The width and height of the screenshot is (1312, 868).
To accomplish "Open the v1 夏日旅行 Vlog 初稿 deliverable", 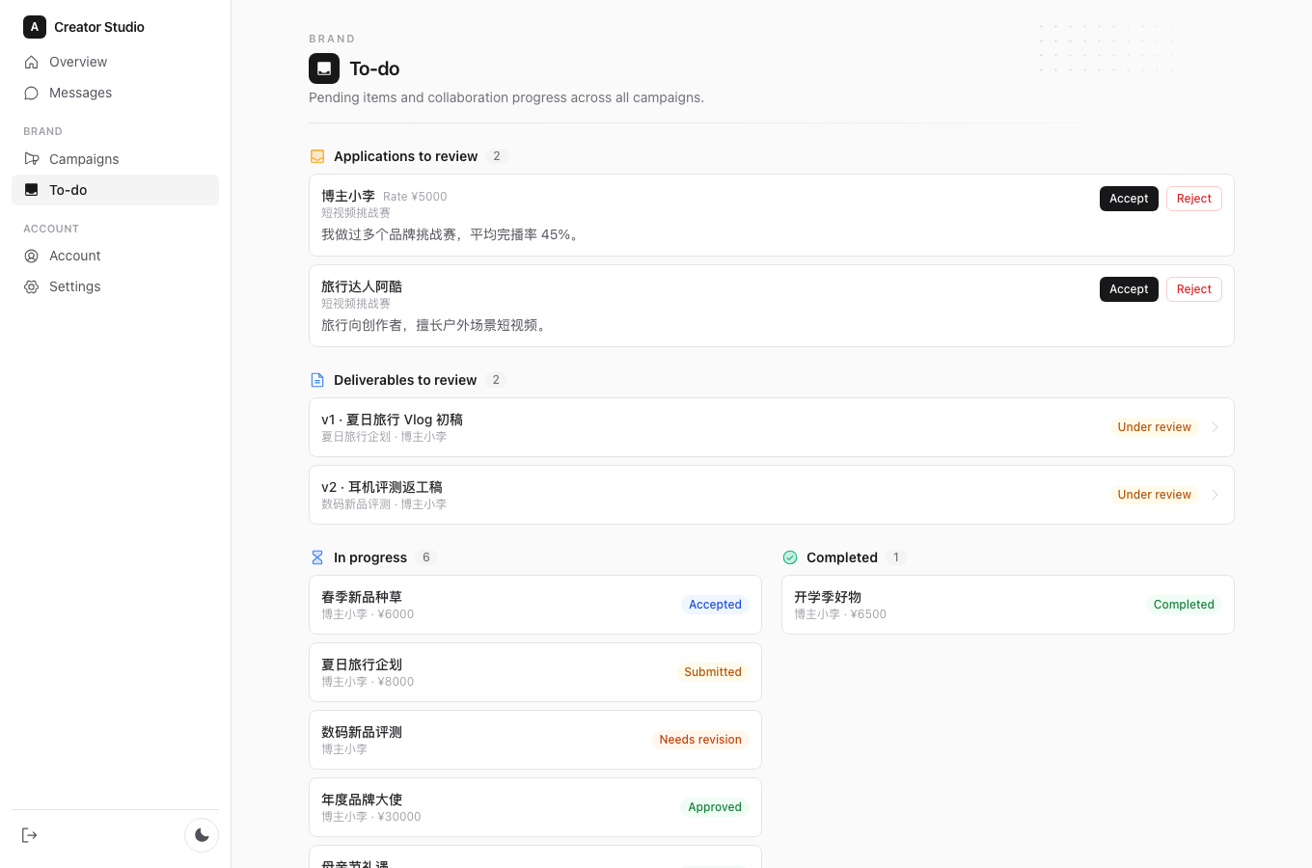I will 771,427.
